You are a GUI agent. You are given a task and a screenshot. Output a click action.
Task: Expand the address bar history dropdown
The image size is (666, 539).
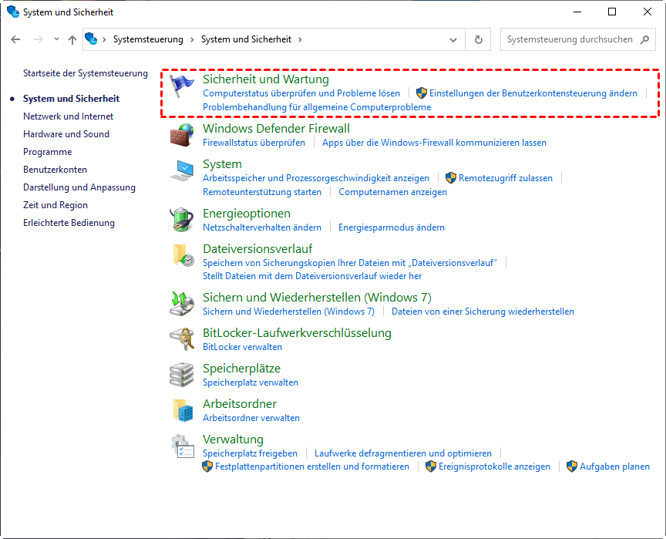tap(453, 40)
